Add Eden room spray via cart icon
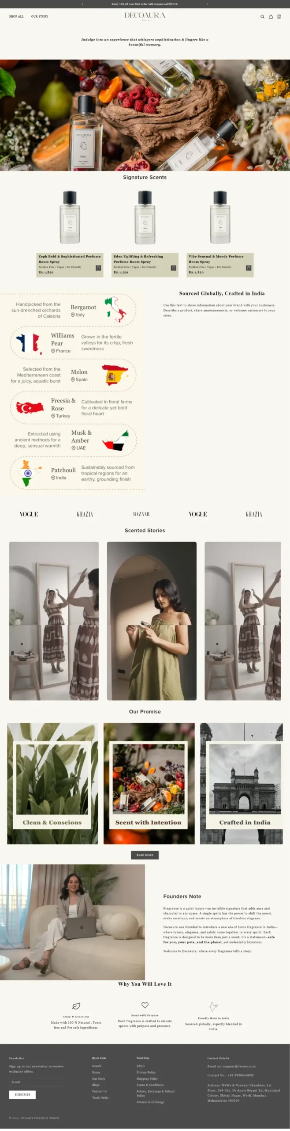The image size is (290, 1131). coord(173,268)
